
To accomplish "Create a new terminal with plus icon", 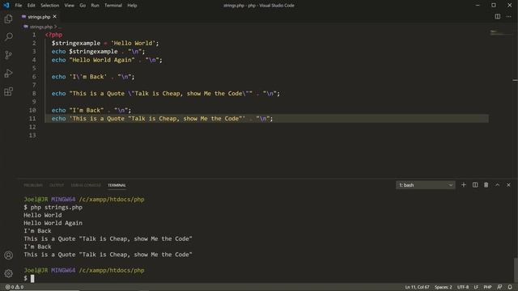I will [x=464, y=185].
